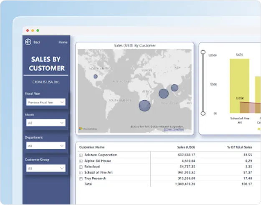This screenshot has height=205, width=261.
Task: Select the Southeast Asia map bubble
Action: click(x=175, y=88)
